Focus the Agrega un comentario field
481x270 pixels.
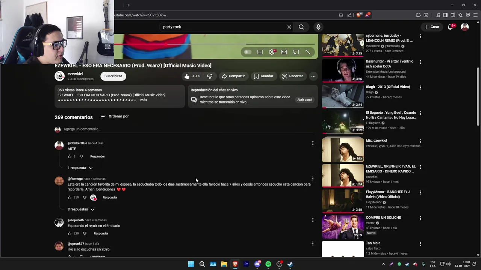pos(188,129)
